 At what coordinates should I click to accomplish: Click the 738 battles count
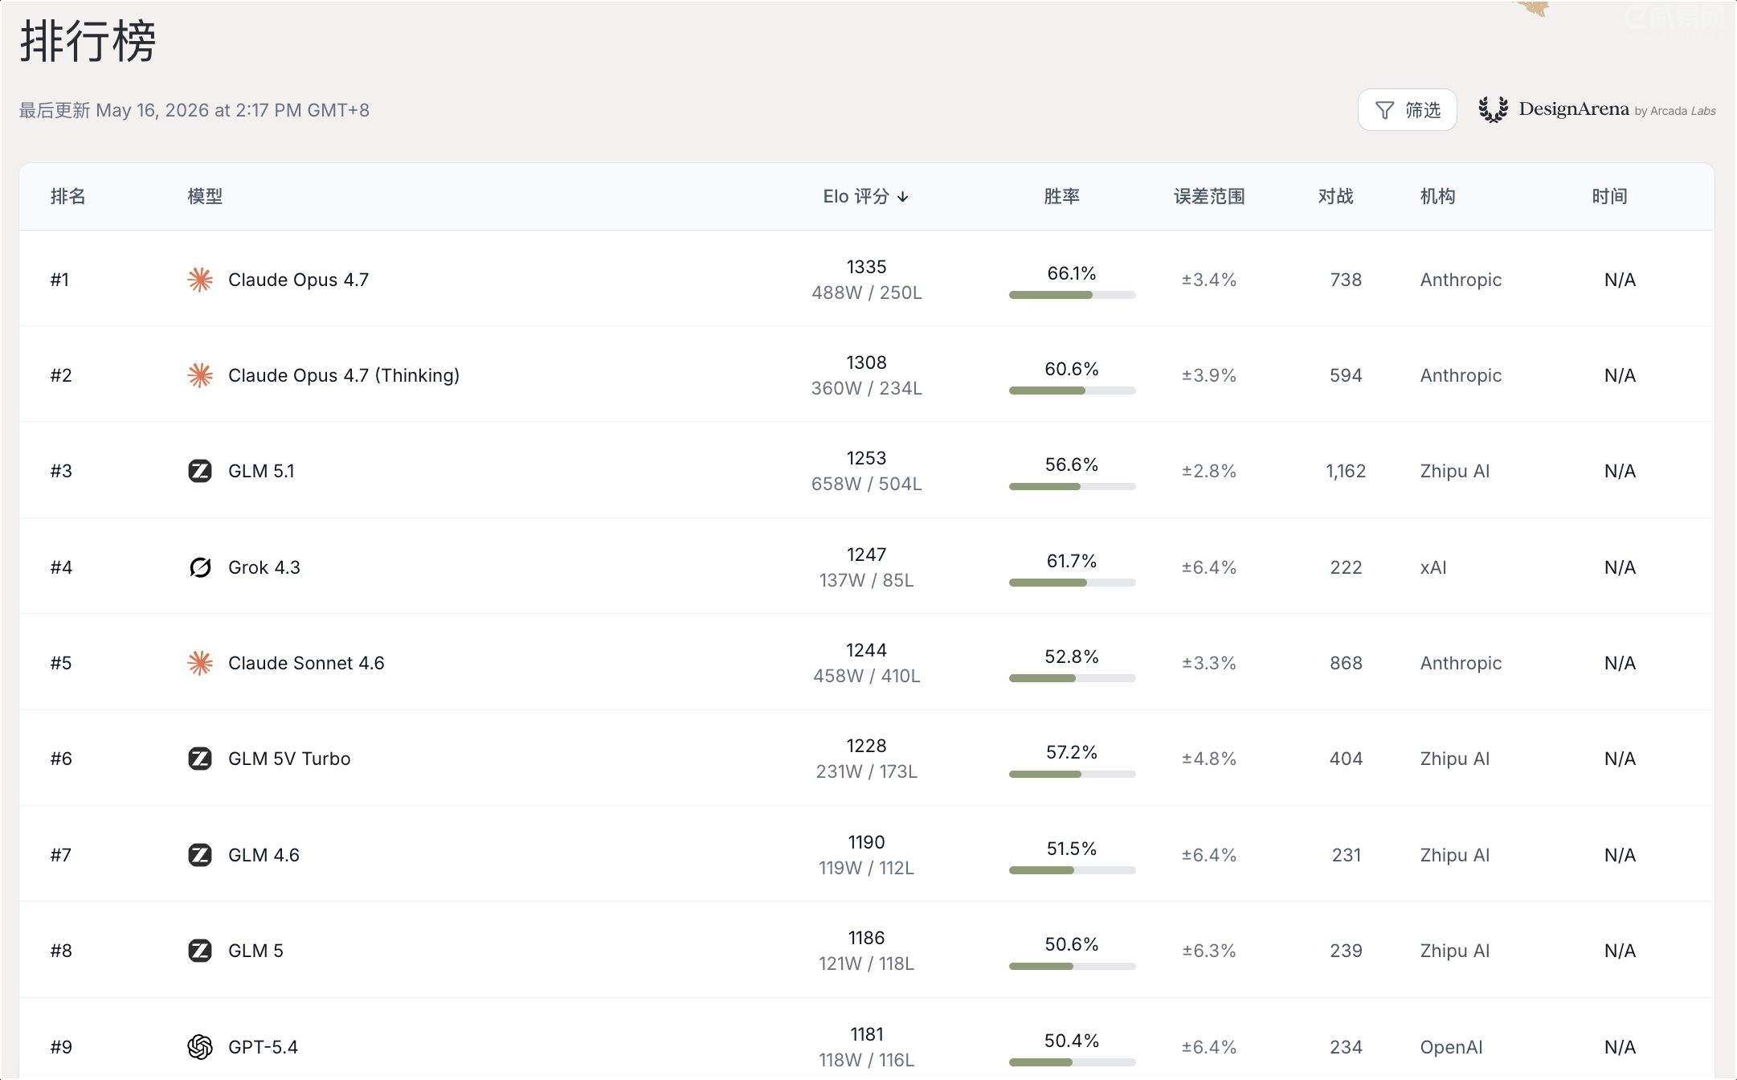coord(1346,280)
